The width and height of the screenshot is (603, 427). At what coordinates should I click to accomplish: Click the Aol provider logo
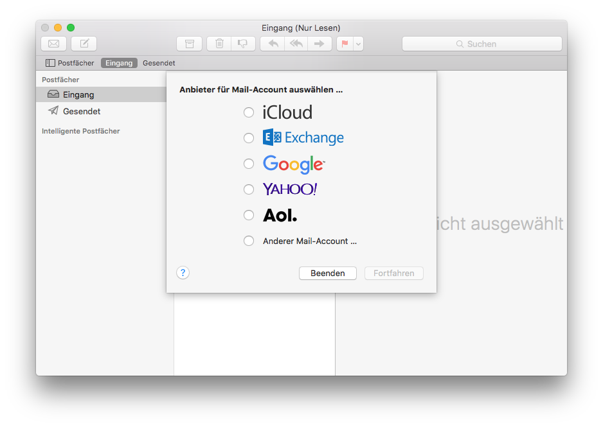[280, 215]
